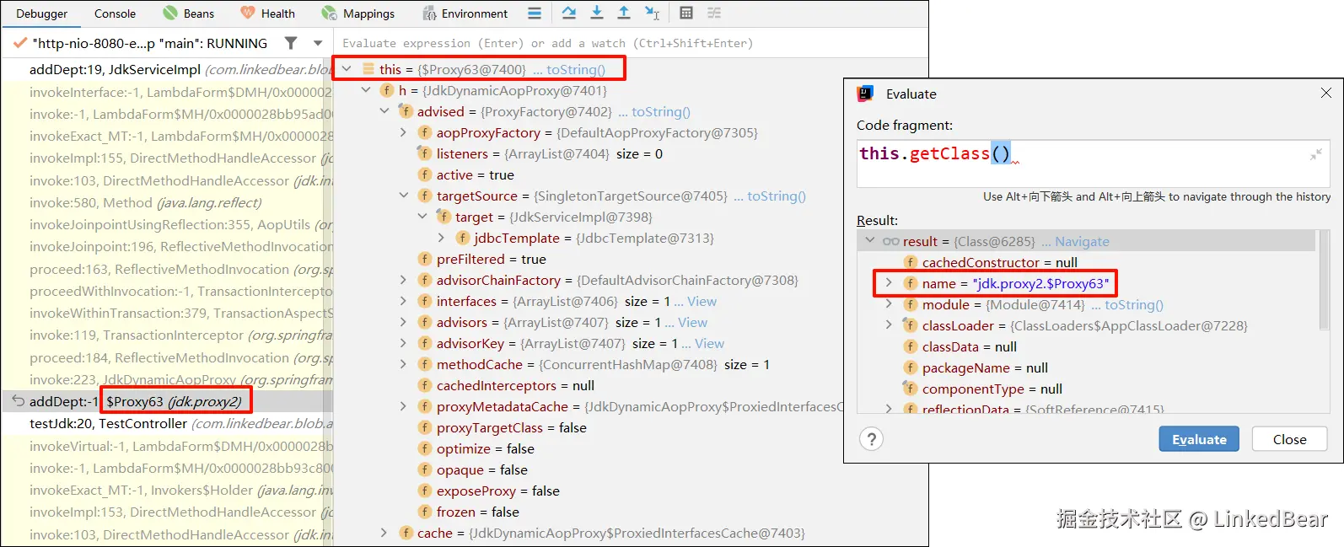Close the Evaluate dialog with the X
This screenshot has width=1344, height=547.
click(x=1325, y=93)
